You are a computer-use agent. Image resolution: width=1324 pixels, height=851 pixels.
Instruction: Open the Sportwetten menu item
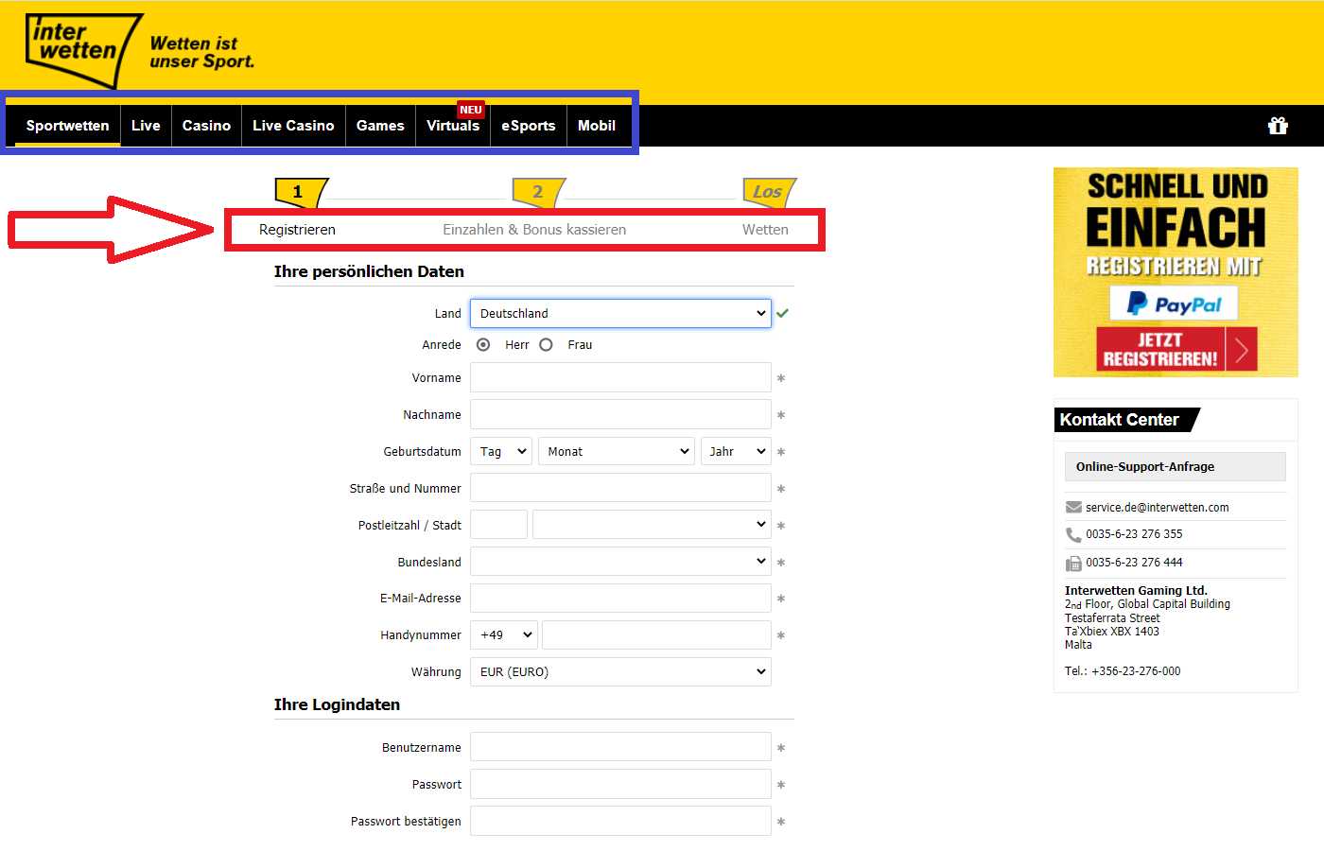tap(67, 126)
